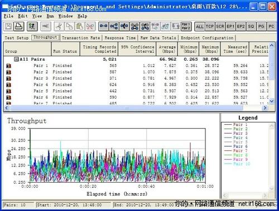Click the Pair1 Pair2 toolbar icon
The image size is (279, 211).
click(186, 26)
